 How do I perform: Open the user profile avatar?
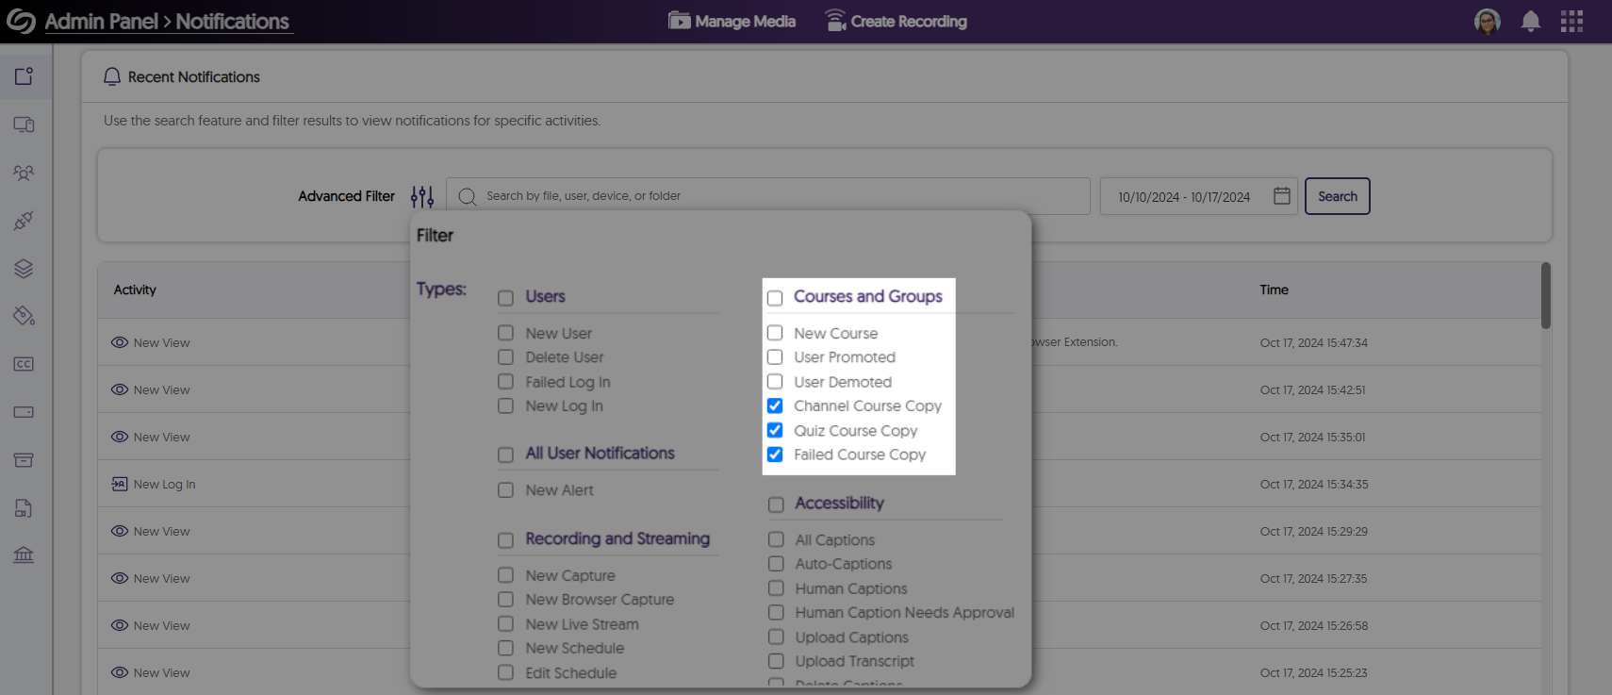[1488, 21]
